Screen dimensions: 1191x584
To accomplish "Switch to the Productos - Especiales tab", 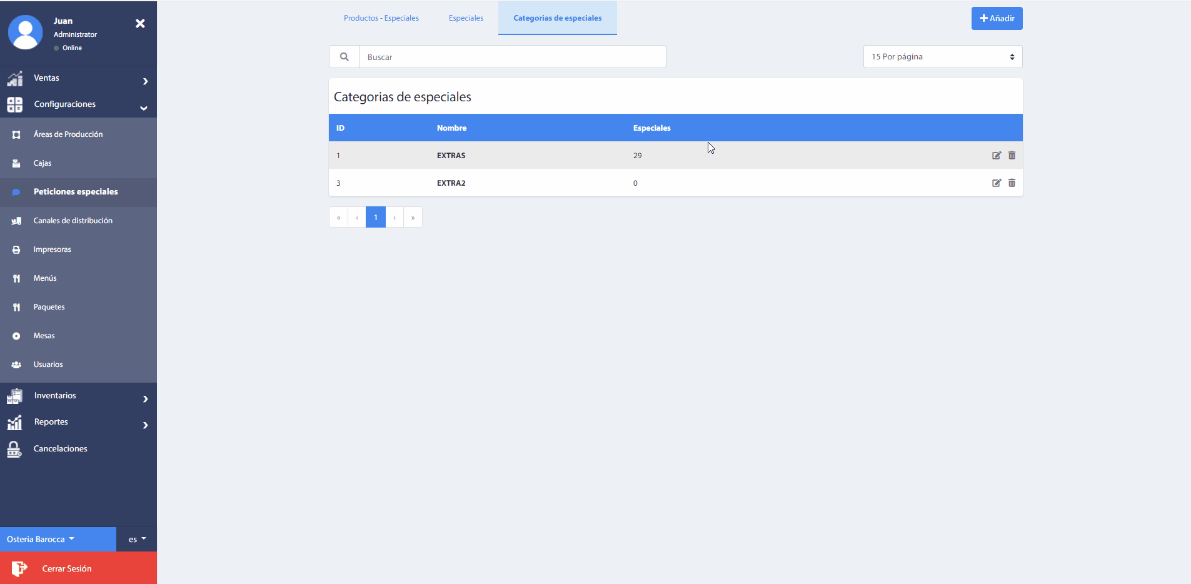I will (x=381, y=18).
